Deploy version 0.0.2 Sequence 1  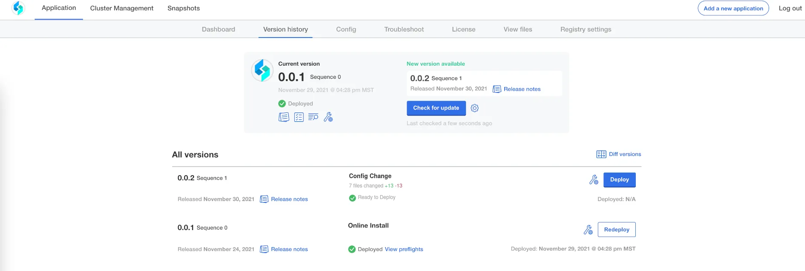pos(620,180)
